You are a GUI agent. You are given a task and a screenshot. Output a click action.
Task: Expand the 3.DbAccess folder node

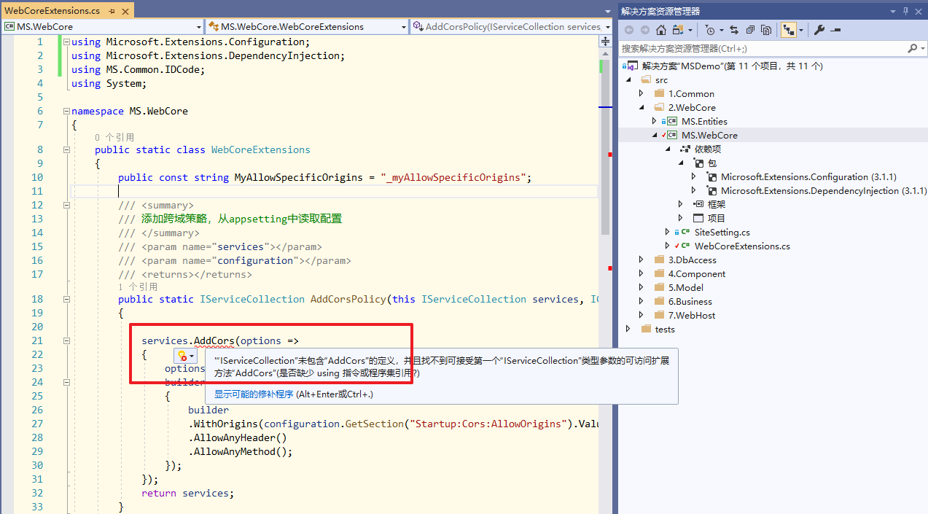point(641,260)
